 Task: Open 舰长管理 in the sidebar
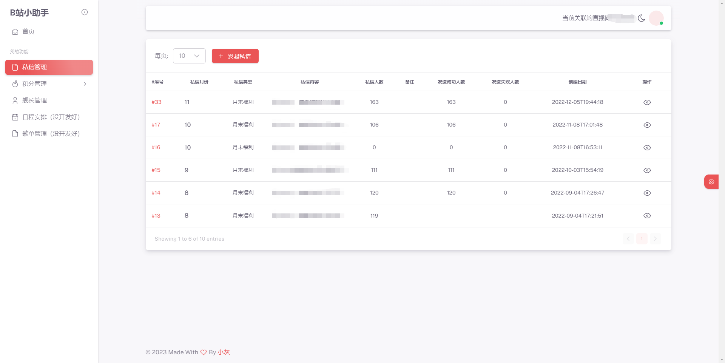click(x=49, y=100)
